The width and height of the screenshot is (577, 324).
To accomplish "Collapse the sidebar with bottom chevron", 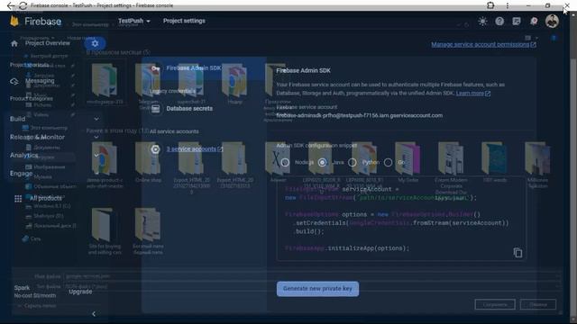I will (94, 314).
